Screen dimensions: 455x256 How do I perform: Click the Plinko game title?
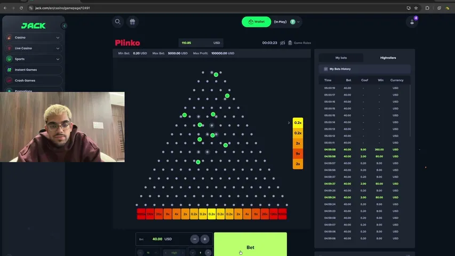(127, 43)
